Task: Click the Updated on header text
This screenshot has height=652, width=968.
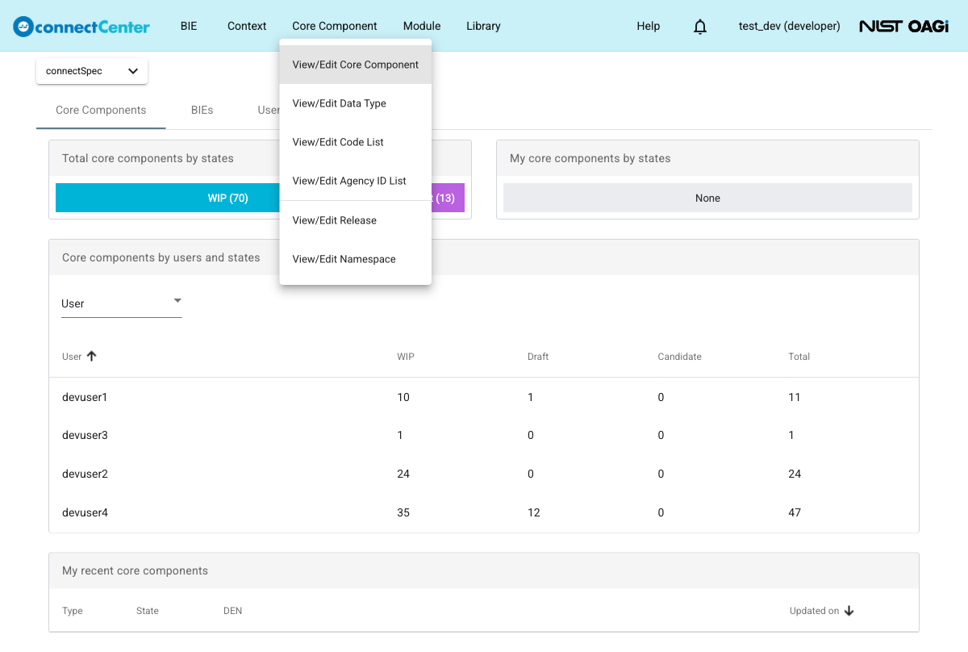Action: [x=814, y=611]
